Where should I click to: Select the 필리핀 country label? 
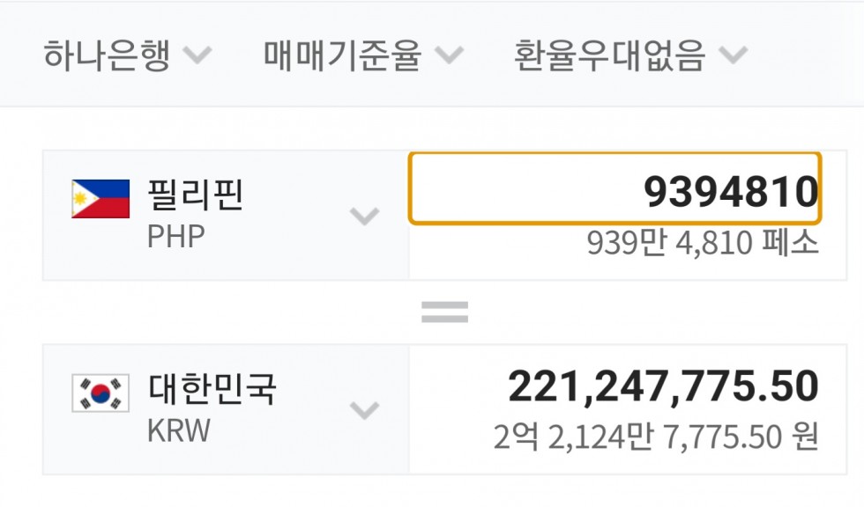tap(195, 195)
